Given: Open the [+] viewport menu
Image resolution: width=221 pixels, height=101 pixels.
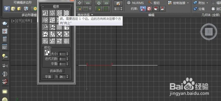Looking at the screenshot, I should pyautogui.click(x=14, y=21).
